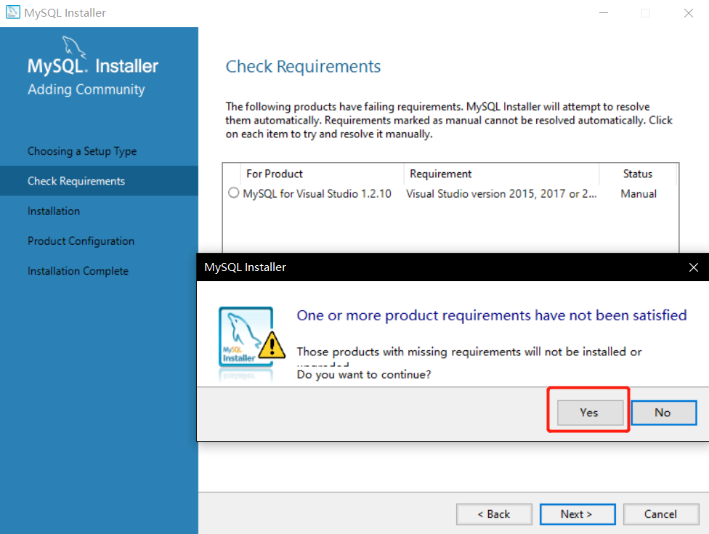Minimize the MySQL Installer window

603,12
